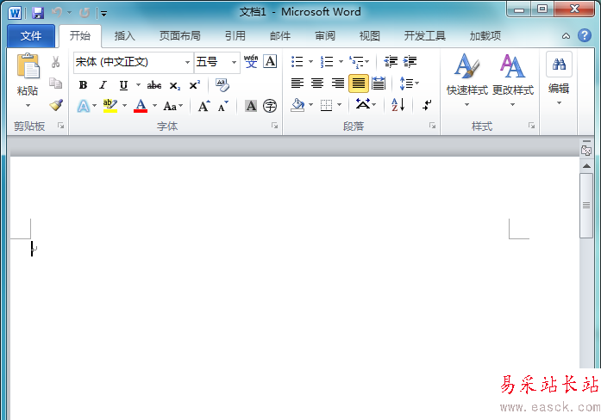601x420 pixels.
Task: Click the font color red A
Action: click(x=141, y=106)
